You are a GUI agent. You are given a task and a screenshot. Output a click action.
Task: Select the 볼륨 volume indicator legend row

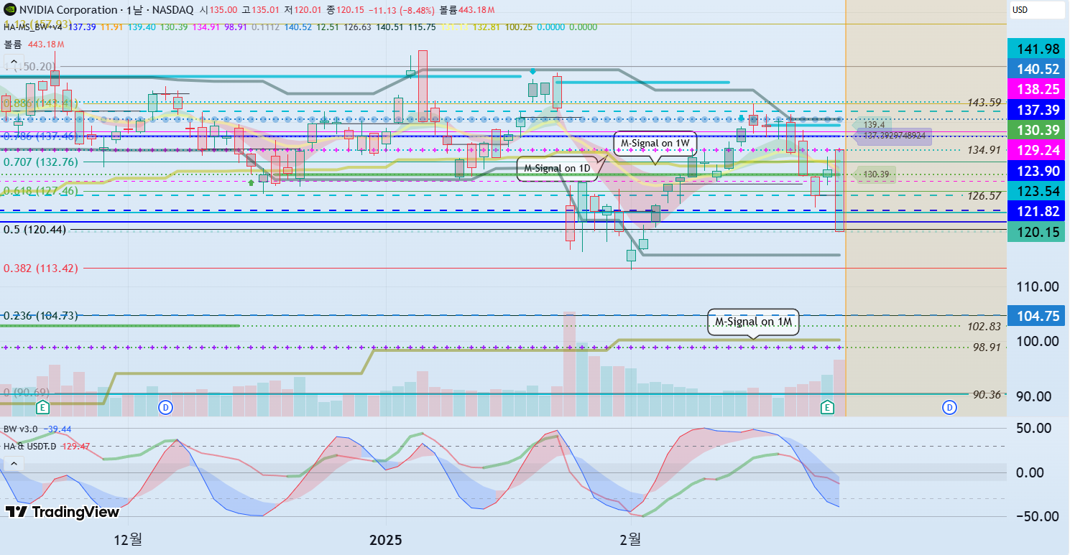tap(34, 44)
